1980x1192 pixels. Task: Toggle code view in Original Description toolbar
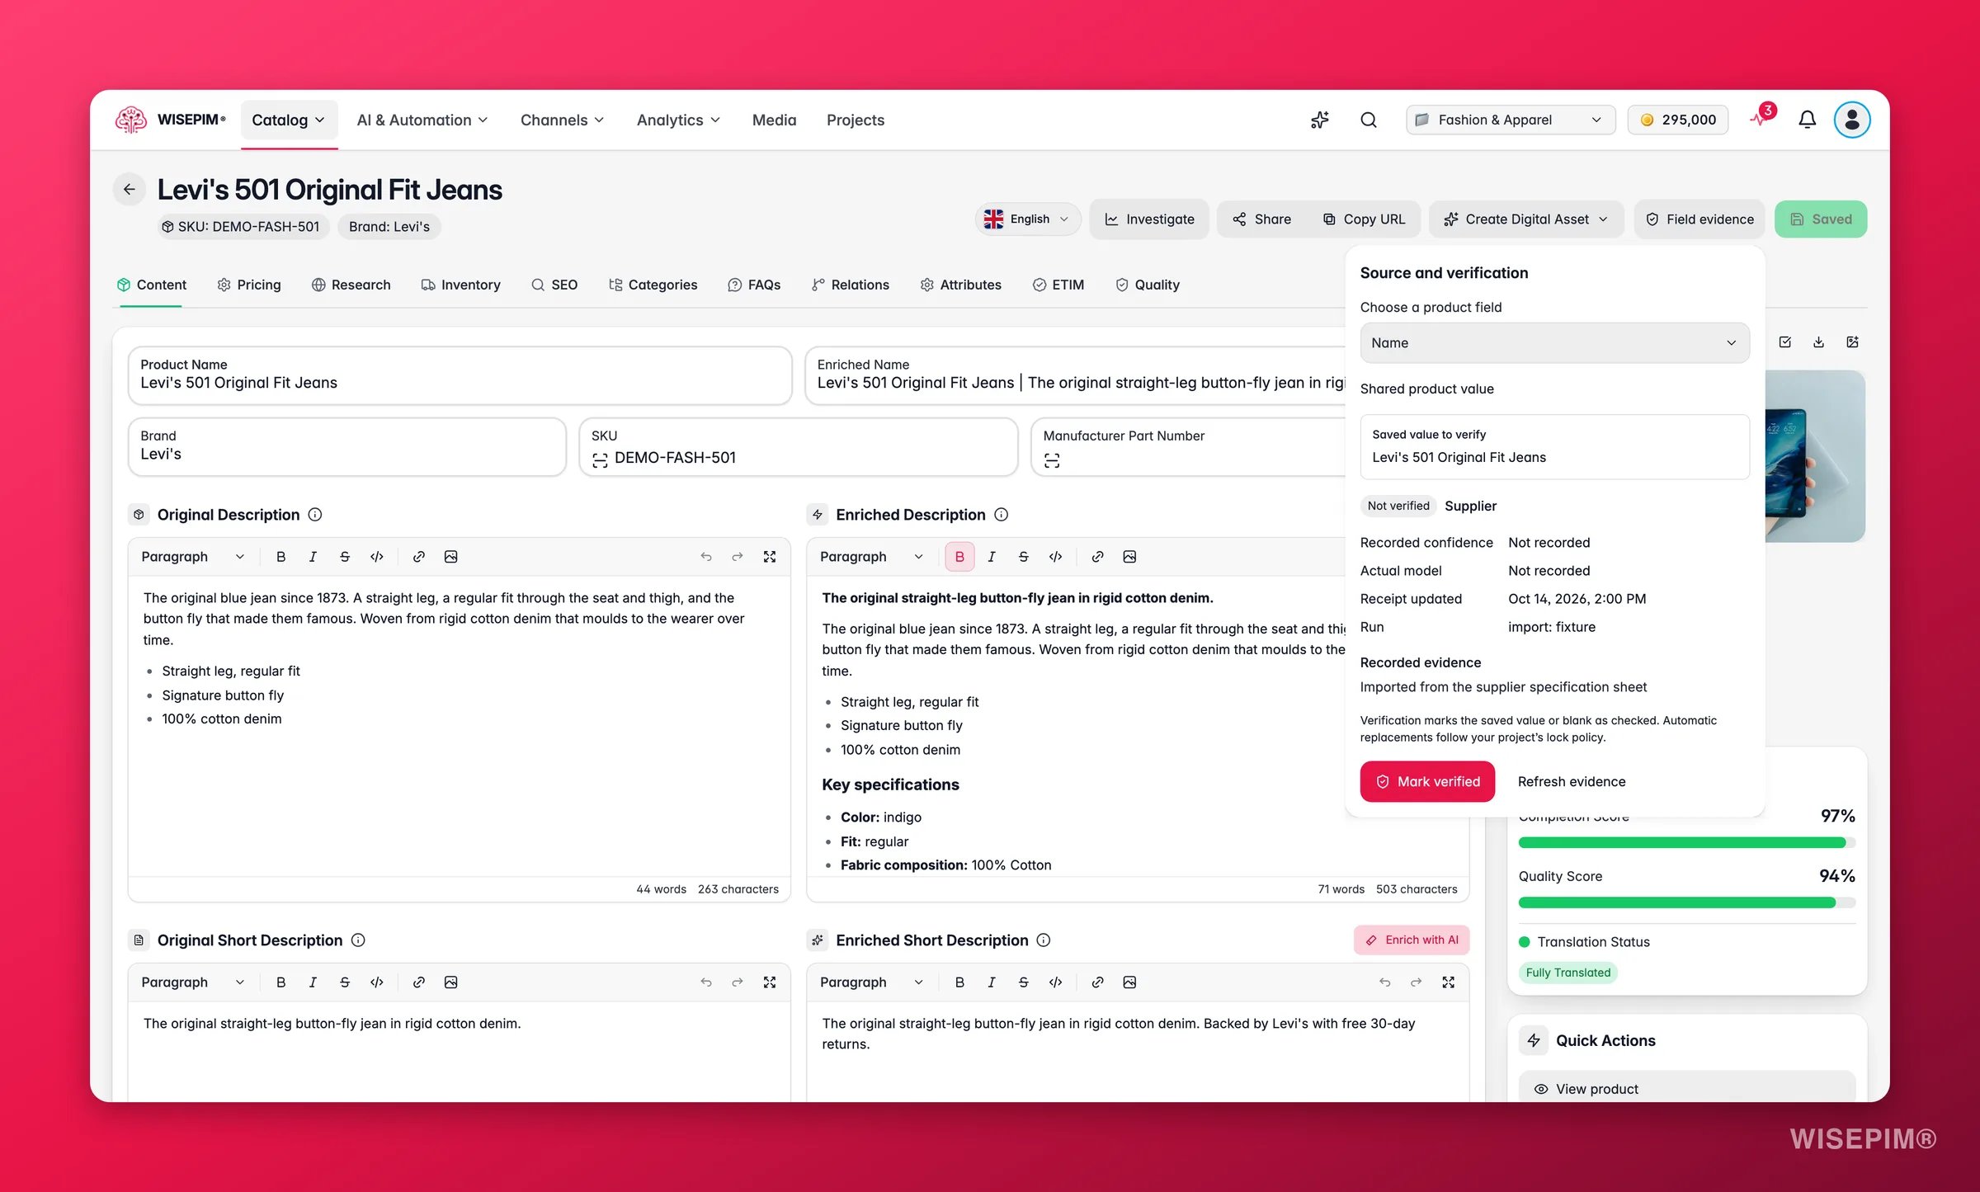tap(377, 557)
